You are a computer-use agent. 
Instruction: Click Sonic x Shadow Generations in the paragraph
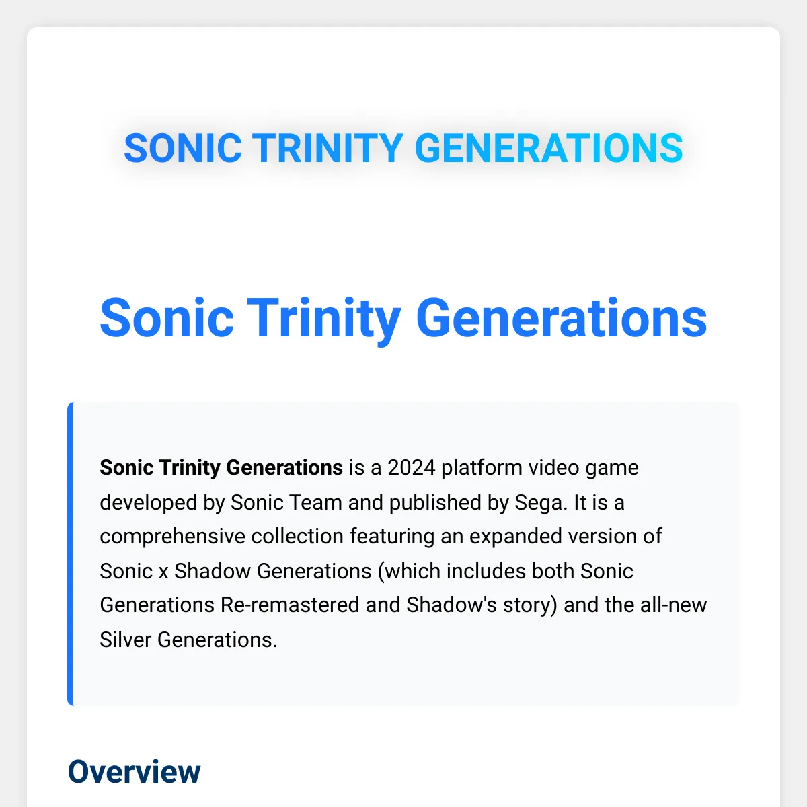click(x=235, y=571)
